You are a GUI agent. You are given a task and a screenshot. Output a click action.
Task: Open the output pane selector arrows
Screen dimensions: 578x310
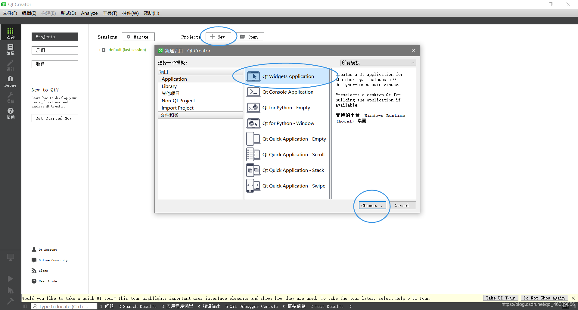point(350,306)
